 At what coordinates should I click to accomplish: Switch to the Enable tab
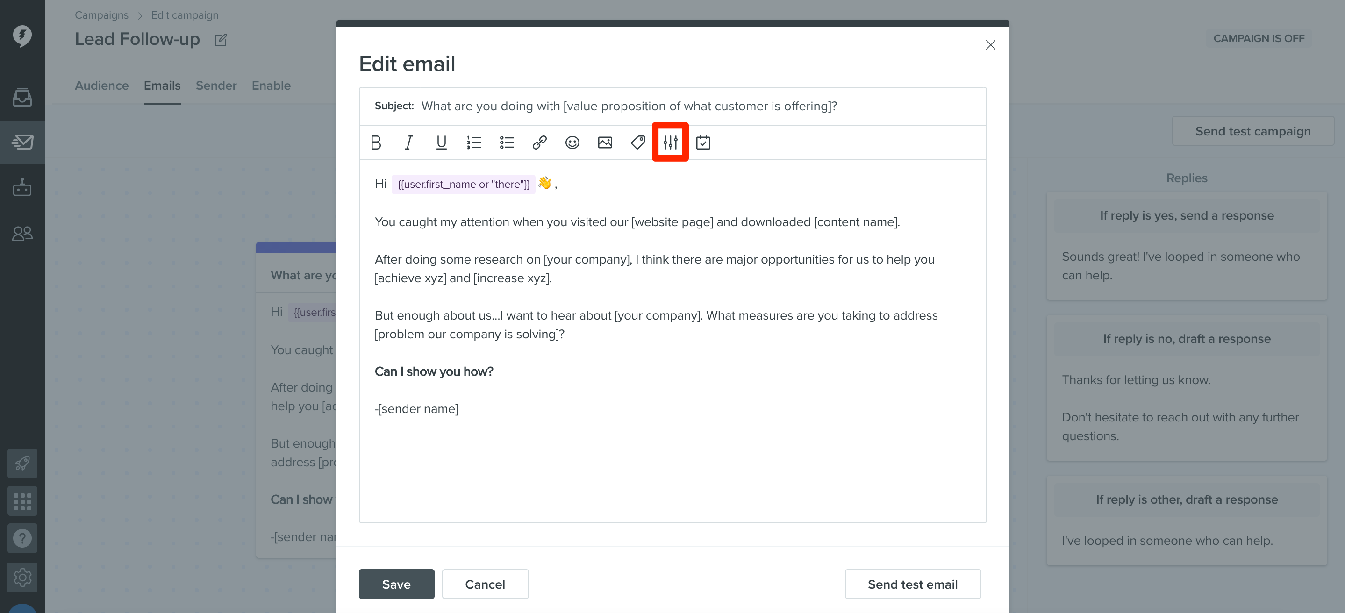click(271, 86)
